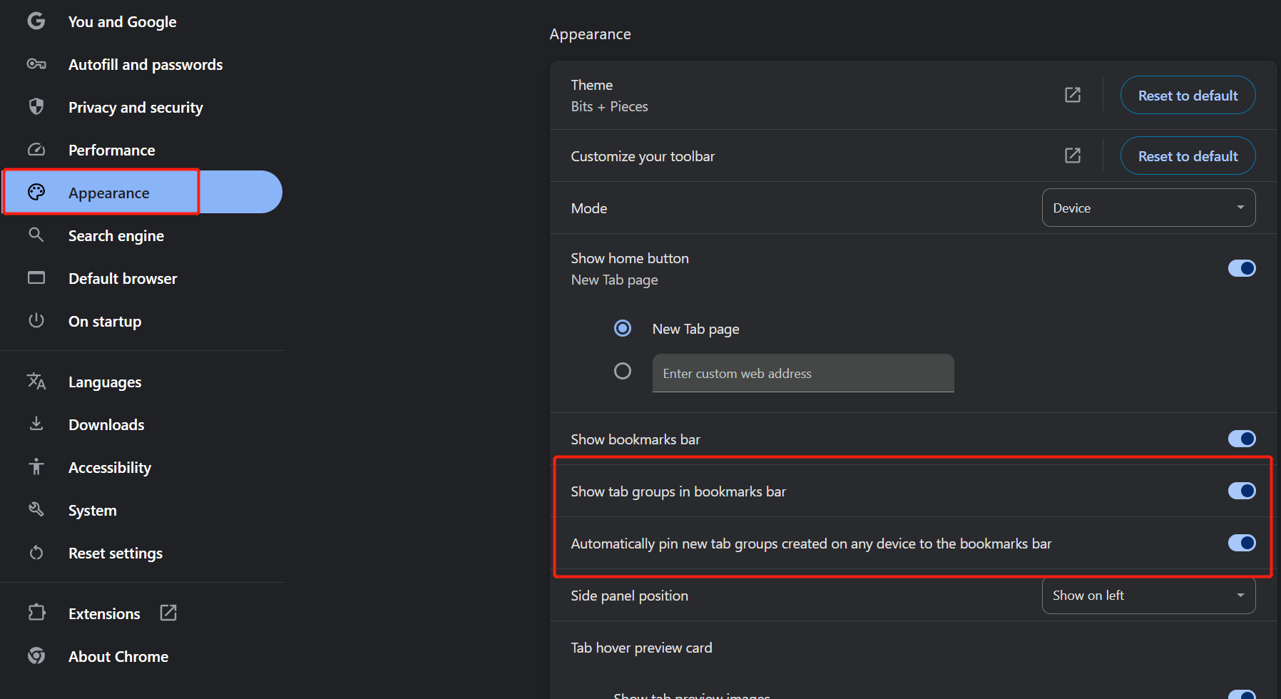This screenshot has height=699, width=1281.
Task: Click the Enter custom web address field
Action: (x=803, y=373)
